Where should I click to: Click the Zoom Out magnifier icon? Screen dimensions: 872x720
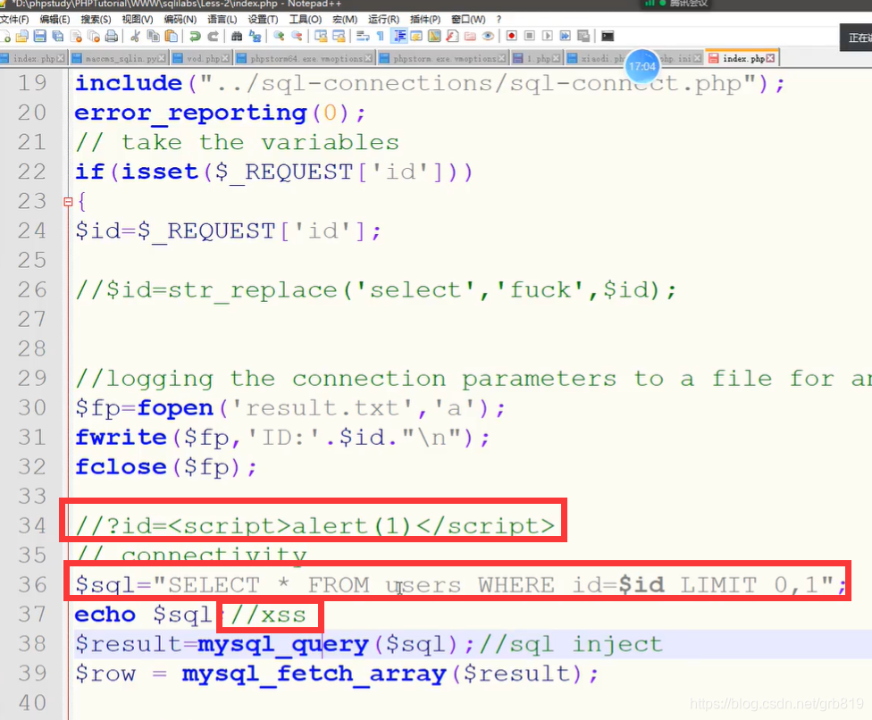298,37
